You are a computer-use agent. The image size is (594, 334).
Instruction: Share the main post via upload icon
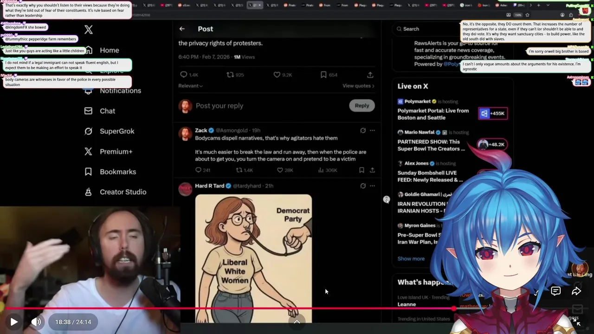370,75
